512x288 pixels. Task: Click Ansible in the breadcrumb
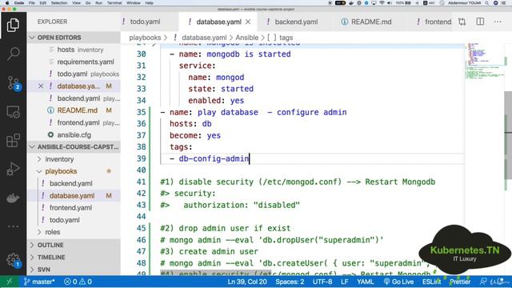(x=247, y=38)
